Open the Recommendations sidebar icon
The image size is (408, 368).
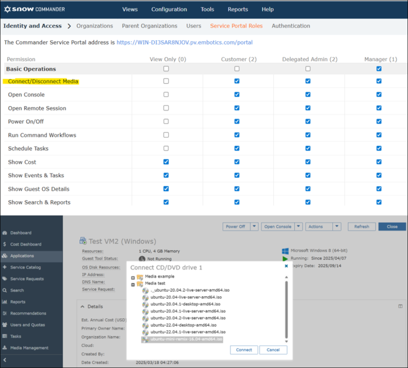[x=5, y=313]
